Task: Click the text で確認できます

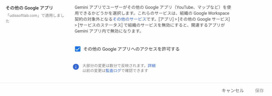Action: coord(134,71)
